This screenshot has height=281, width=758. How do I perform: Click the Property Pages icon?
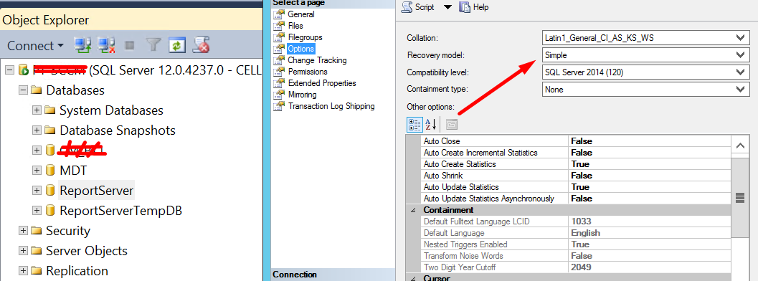point(452,125)
